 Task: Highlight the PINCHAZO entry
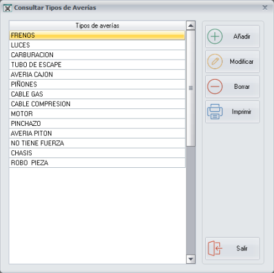pos(97,123)
